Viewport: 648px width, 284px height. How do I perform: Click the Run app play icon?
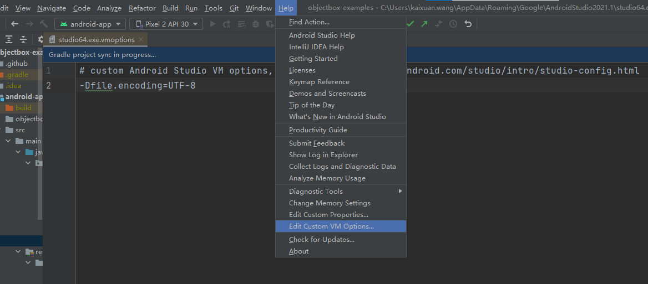pyautogui.click(x=213, y=24)
